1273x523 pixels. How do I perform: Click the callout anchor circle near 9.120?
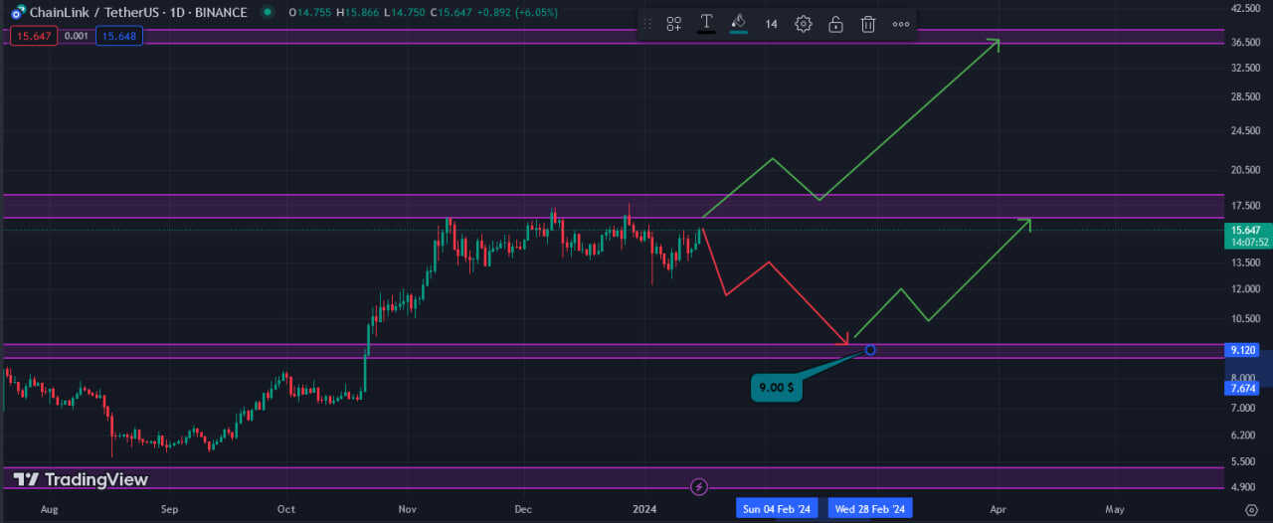[871, 350]
